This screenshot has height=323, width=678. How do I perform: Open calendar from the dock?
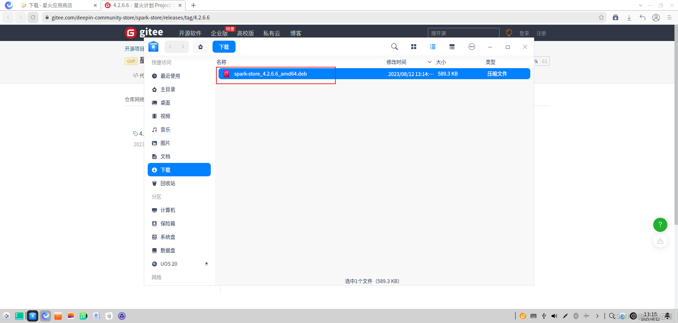109,316
